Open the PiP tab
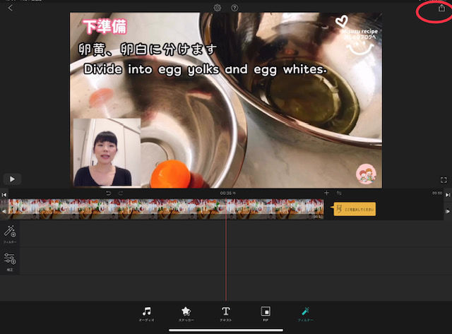The height and width of the screenshot is (334, 452). click(266, 314)
